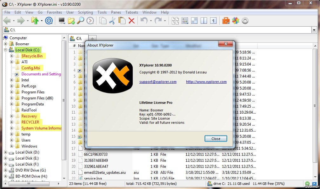The height and width of the screenshot is (189, 320).
Task: Add a new tab with plus button
Action: (92, 39)
